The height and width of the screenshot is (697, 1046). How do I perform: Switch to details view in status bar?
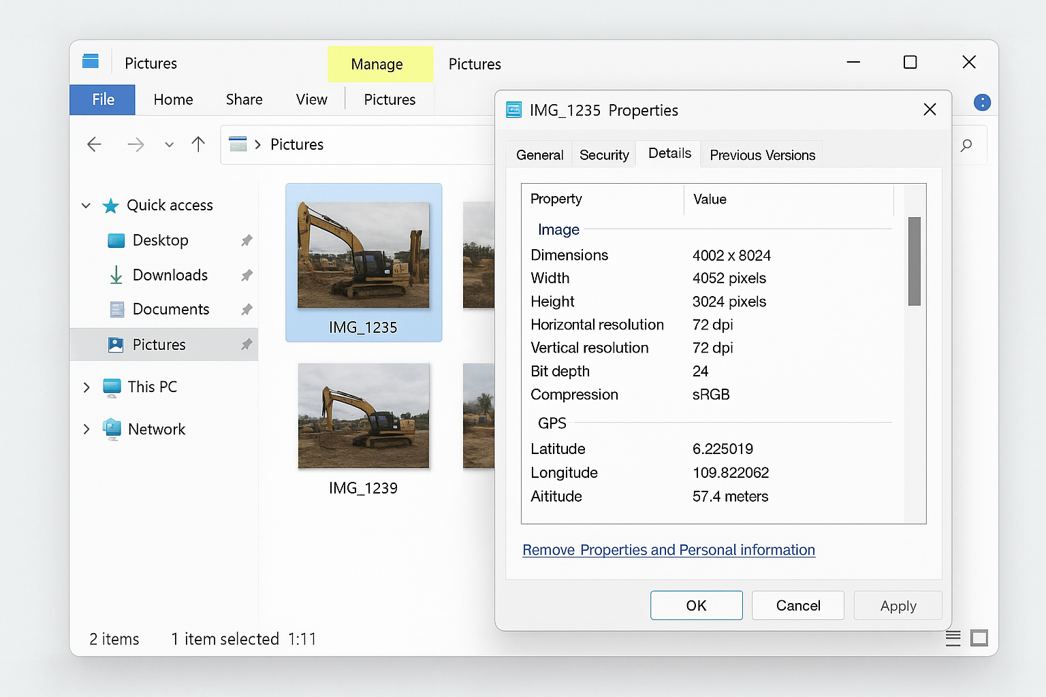click(x=953, y=638)
